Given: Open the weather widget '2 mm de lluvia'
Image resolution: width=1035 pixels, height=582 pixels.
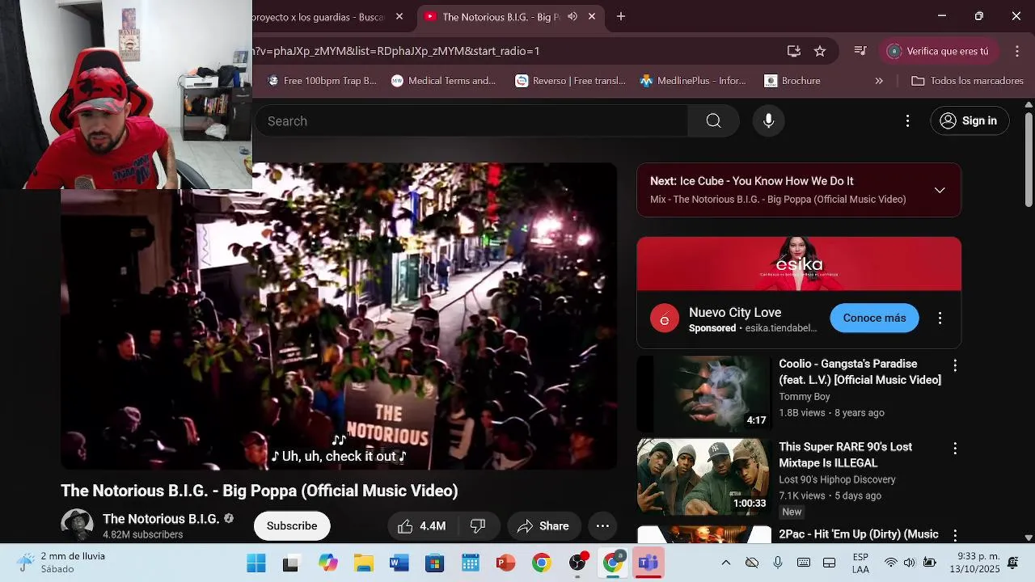Looking at the screenshot, I should point(63,563).
